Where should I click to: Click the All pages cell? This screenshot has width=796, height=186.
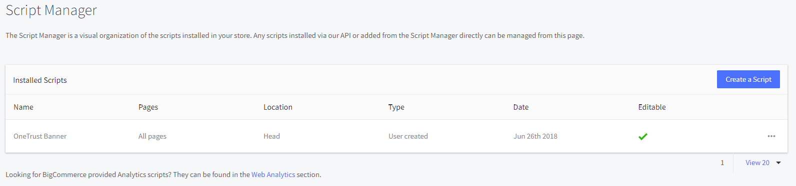click(152, 136)
